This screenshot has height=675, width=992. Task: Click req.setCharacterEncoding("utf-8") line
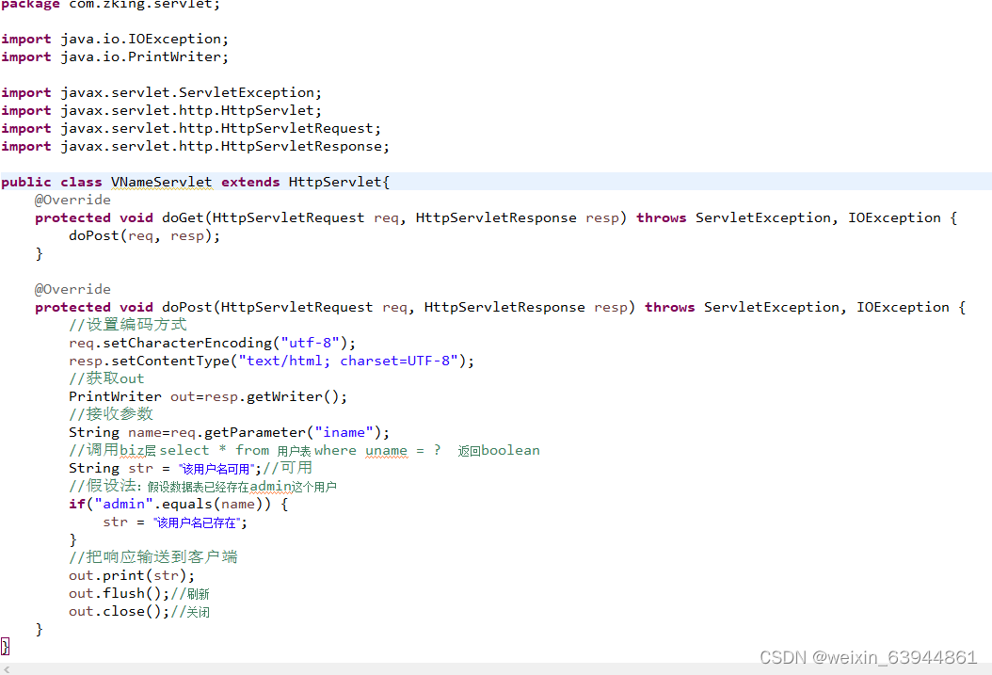212,343
